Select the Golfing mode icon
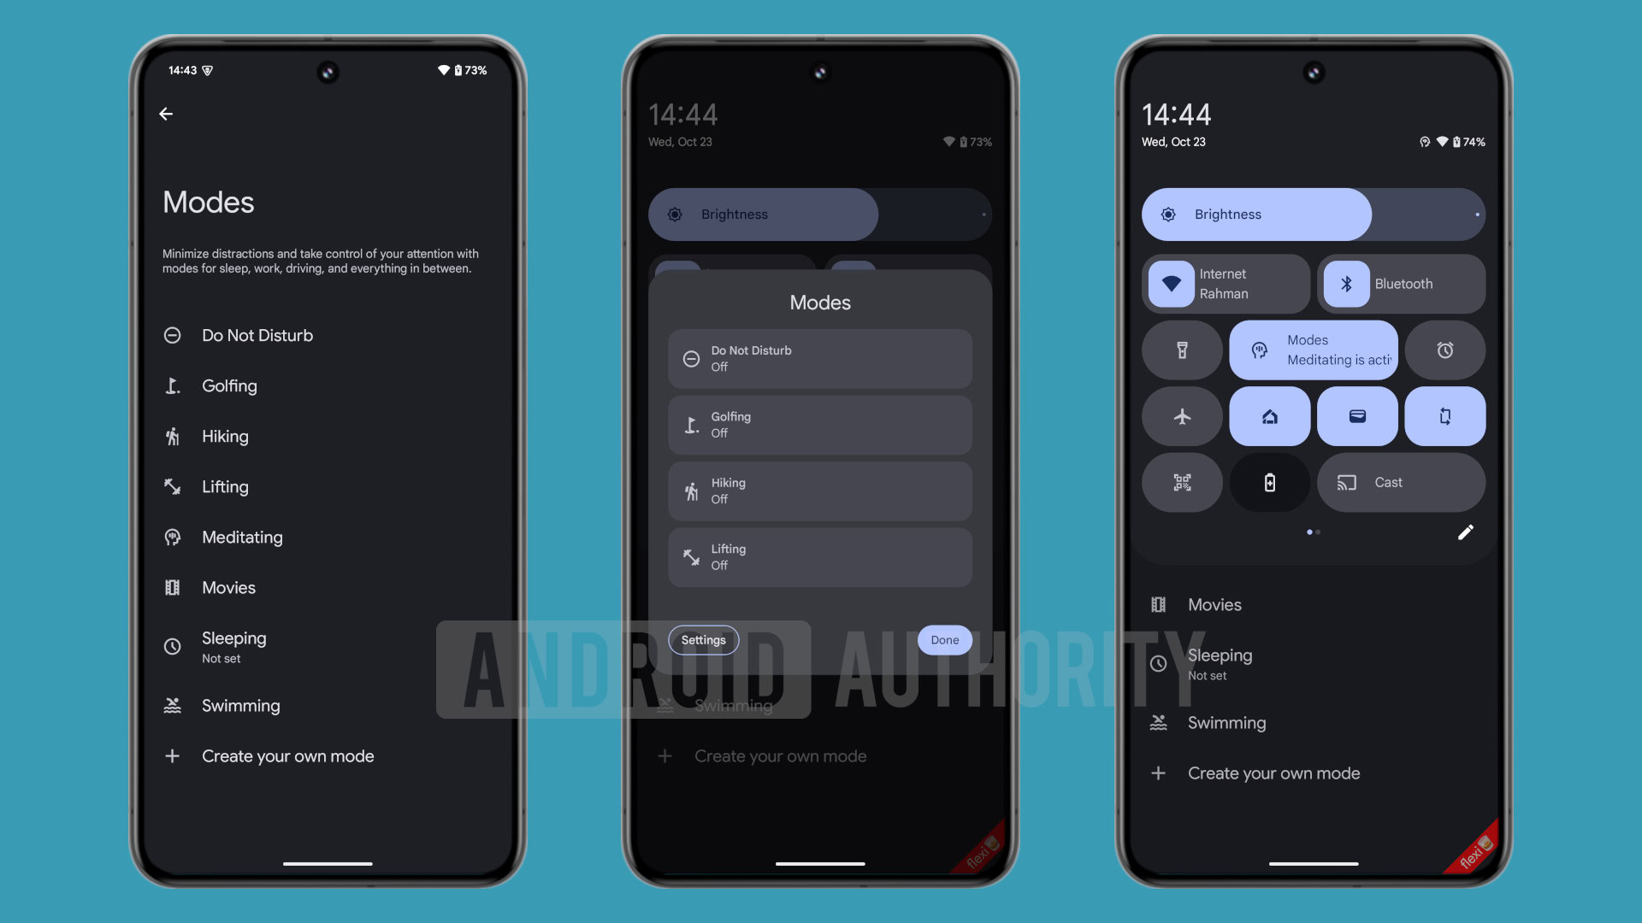This screenshot has width=1642, height=923. (173, 385)
